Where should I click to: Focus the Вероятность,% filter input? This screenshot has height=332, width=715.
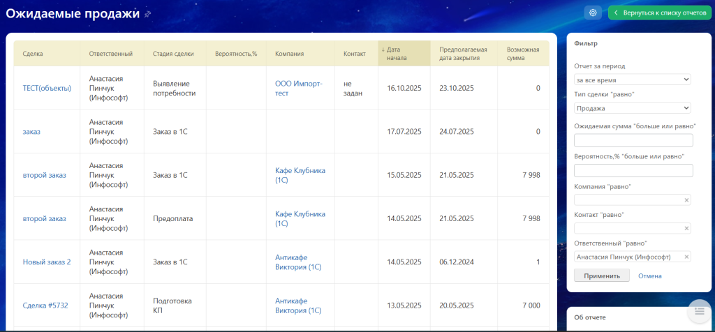(x=632, y=170)
